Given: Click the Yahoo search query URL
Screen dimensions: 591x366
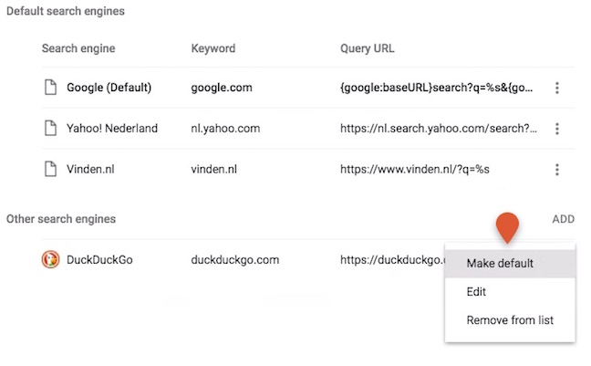Looking at the screenshot, I should [x=439, y=129].
